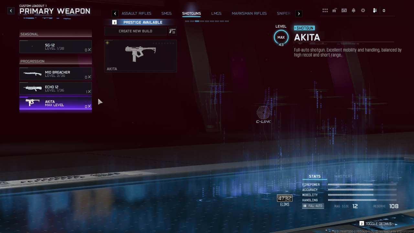This screenshot has height=233, width=414.
Task: Click the Primary Weapon heading
Action: pos(55,11)
